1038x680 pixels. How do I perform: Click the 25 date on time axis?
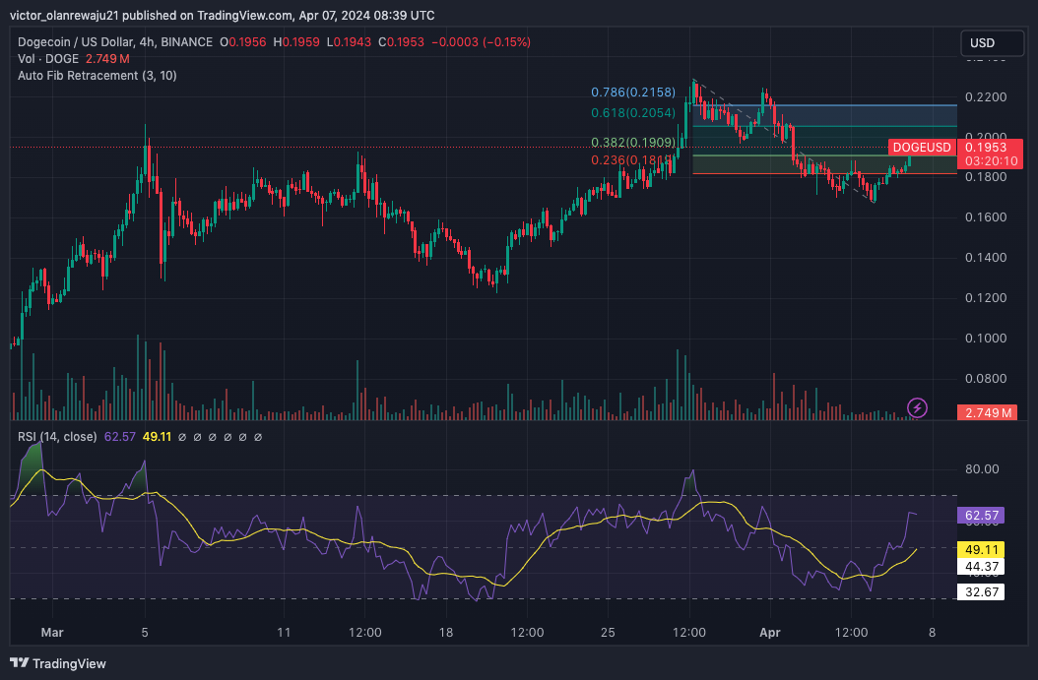608,633
